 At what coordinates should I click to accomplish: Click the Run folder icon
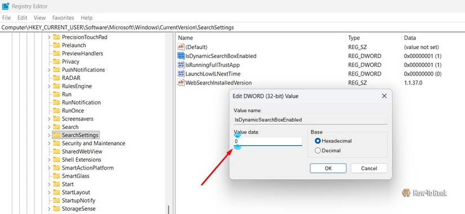[56, 94]
